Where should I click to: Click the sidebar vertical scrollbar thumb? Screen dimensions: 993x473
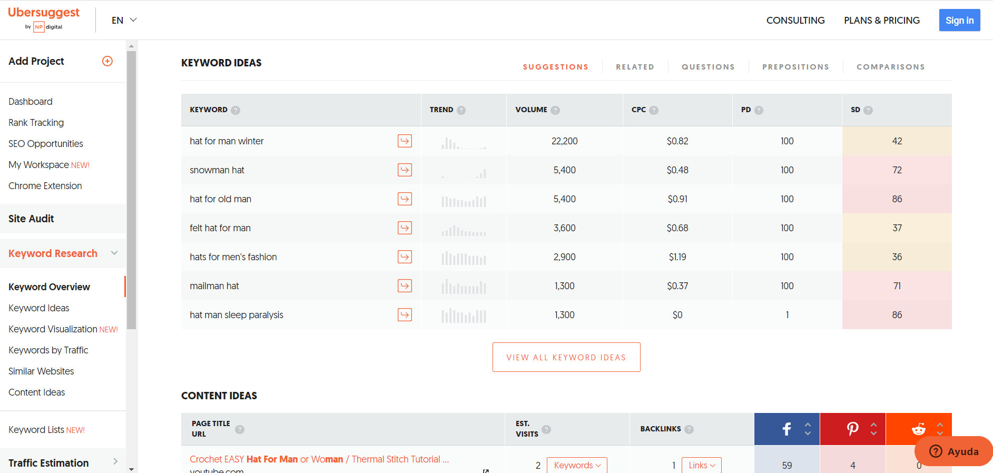pos(131,190)
